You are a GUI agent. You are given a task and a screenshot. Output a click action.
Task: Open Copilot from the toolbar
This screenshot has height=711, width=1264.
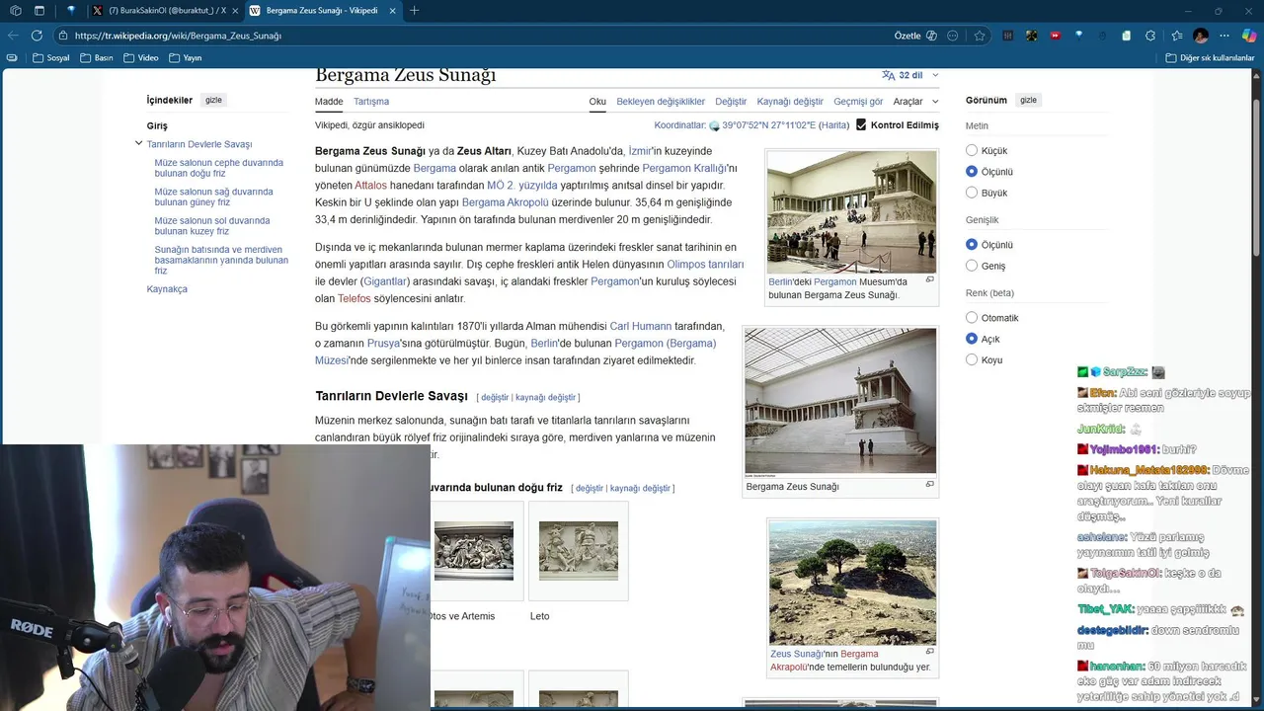pos(1248,36)
